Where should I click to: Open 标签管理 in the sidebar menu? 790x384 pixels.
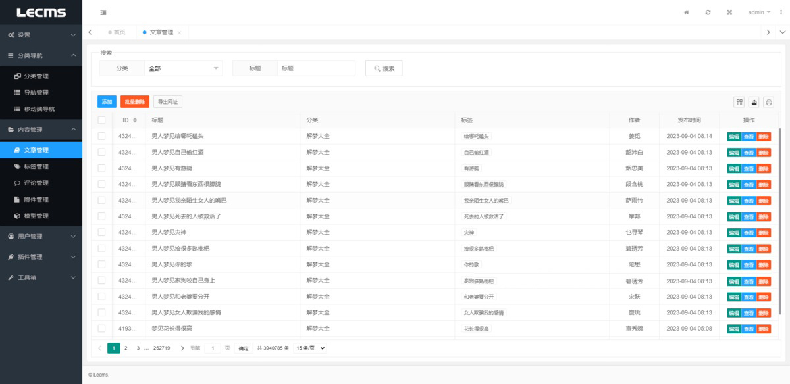coord(36,166)
